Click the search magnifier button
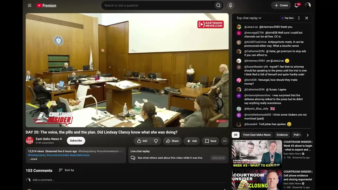The image size is (338, 190). click(x=218, y=5)
